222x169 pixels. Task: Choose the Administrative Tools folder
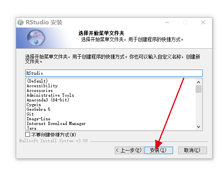coord(50,95)
